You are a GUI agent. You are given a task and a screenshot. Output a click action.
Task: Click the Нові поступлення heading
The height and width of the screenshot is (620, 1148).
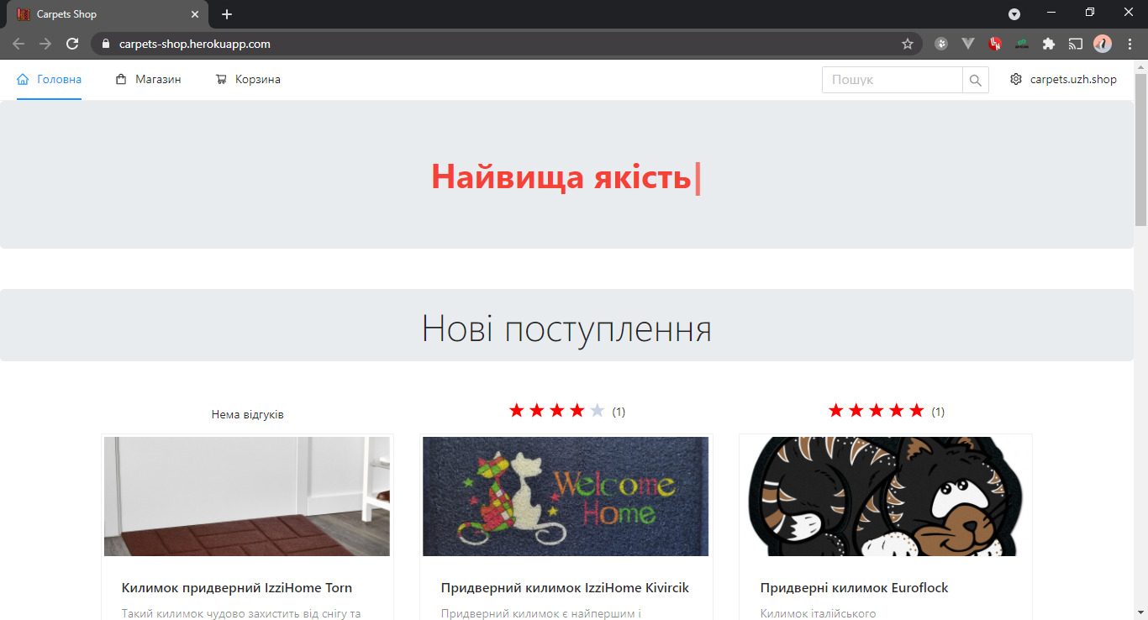[x=566, y=327]
